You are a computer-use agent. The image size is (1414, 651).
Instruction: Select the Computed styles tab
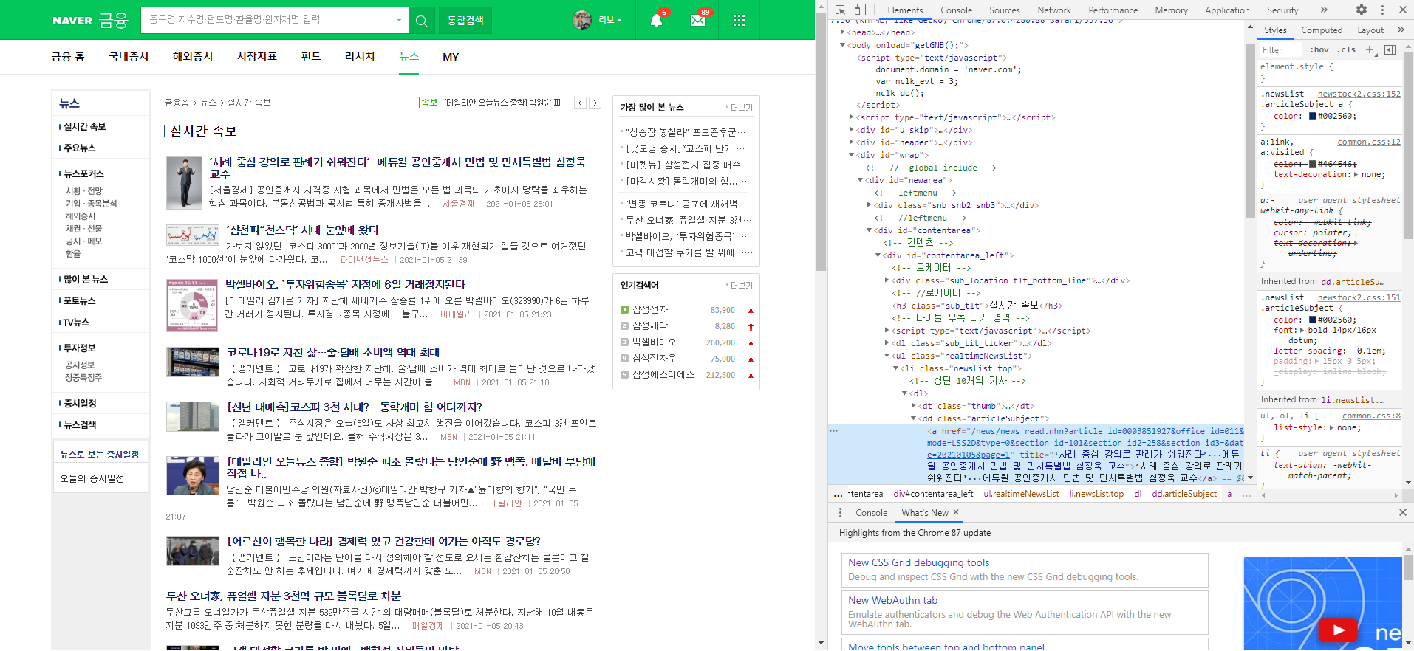click(1321, 30)
